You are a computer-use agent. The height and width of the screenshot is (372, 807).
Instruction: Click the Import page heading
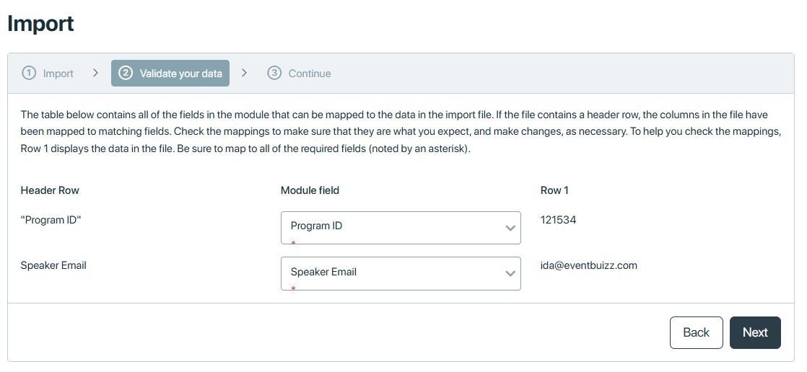[x=40, y=24]
